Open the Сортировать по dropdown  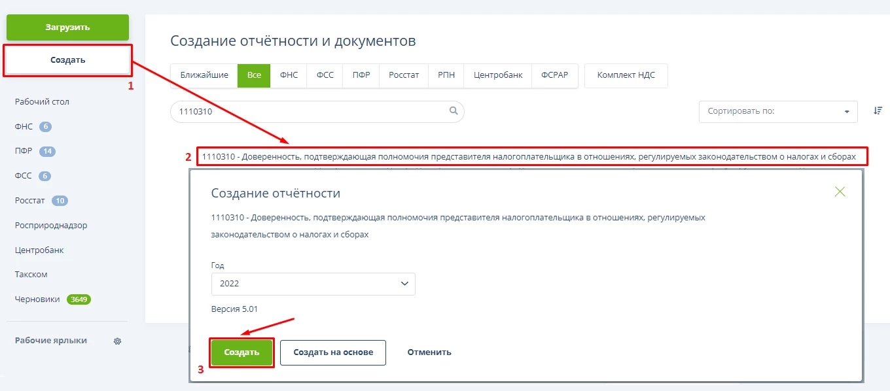point(777,111)
